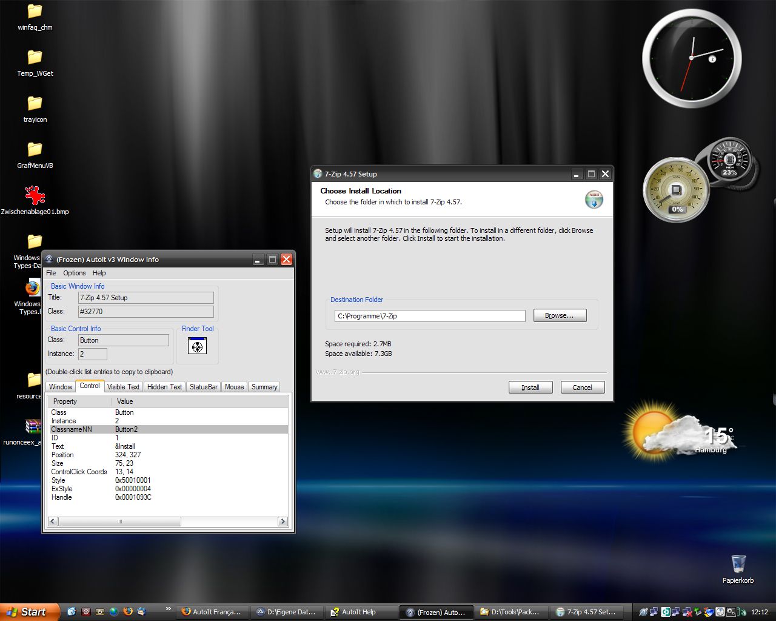The image size is (776, 621).
Task: Open the Mouse tab
Action: coord(234,387)
